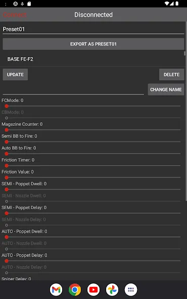Tap the Update button
Viewport: 187px width, 299px height.
(x=15, y=75)
